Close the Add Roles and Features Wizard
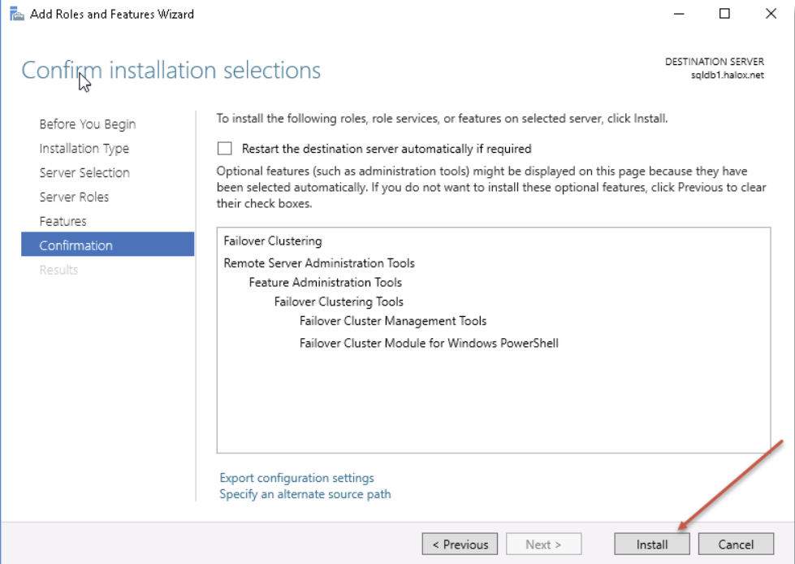The width and height of the screenshot is (795, 564). coord(771,14)
